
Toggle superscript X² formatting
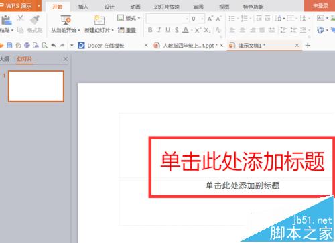click(198, 30)
